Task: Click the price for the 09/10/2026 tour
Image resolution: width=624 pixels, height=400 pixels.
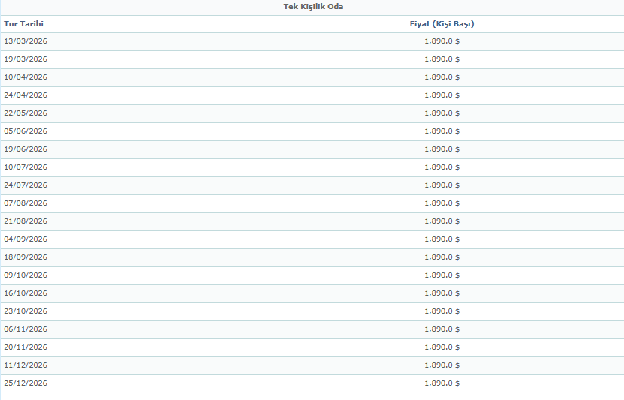Action: point(442,275)
